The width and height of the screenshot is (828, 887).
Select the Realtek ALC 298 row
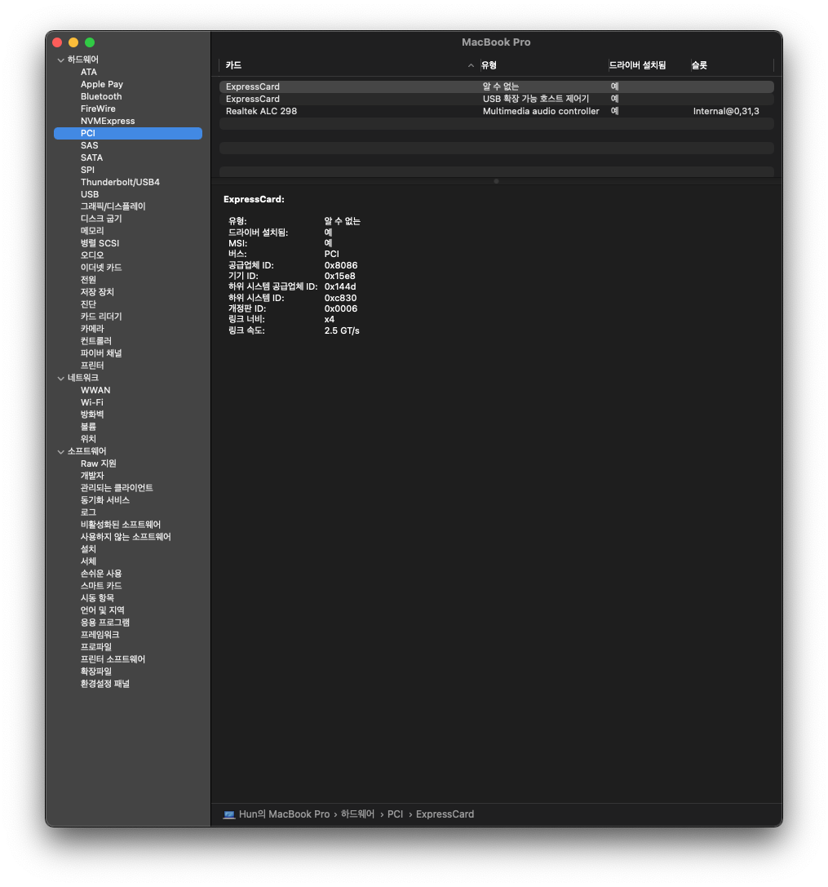(497, 112)
